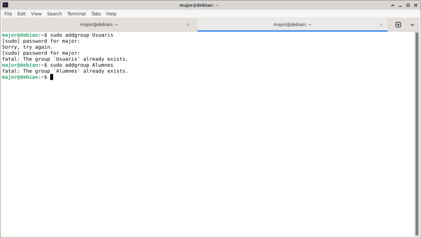This screenshot has height=238, width=421.
Task: Open the View menu
Action: (x=36, y=14)
